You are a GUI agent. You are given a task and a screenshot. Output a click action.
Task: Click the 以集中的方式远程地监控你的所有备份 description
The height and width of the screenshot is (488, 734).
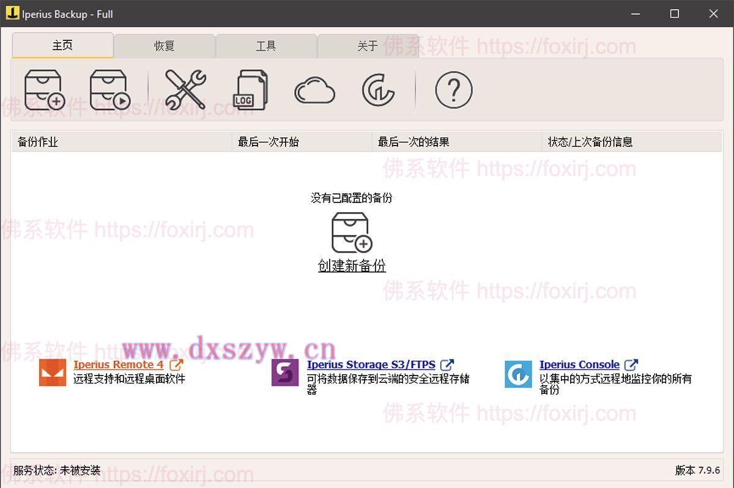click(615, 384)
